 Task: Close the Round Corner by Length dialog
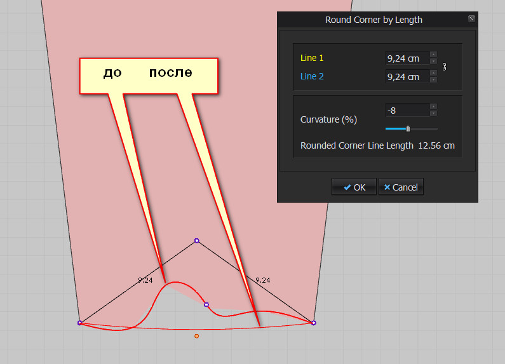click(471, 19)
